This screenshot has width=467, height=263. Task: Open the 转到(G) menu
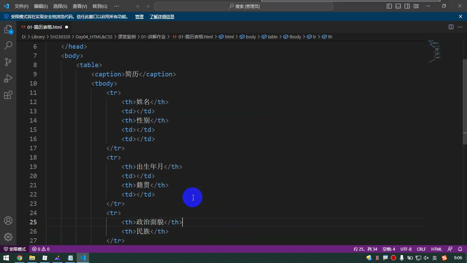100,6
